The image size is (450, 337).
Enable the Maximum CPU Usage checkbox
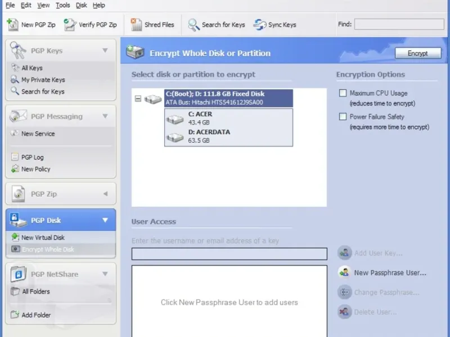point(343,93)
